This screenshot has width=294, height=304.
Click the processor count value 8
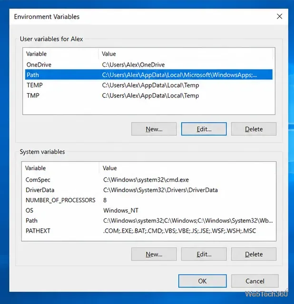[x=105, y=200]
